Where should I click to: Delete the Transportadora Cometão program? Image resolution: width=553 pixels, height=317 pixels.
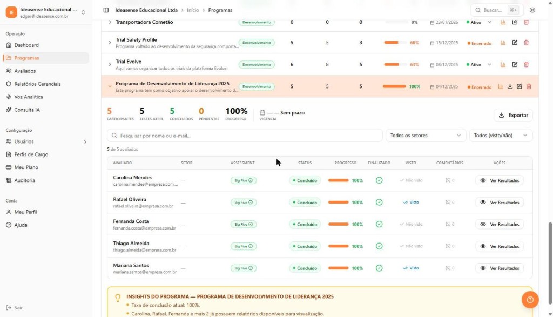tap(526, 22)
